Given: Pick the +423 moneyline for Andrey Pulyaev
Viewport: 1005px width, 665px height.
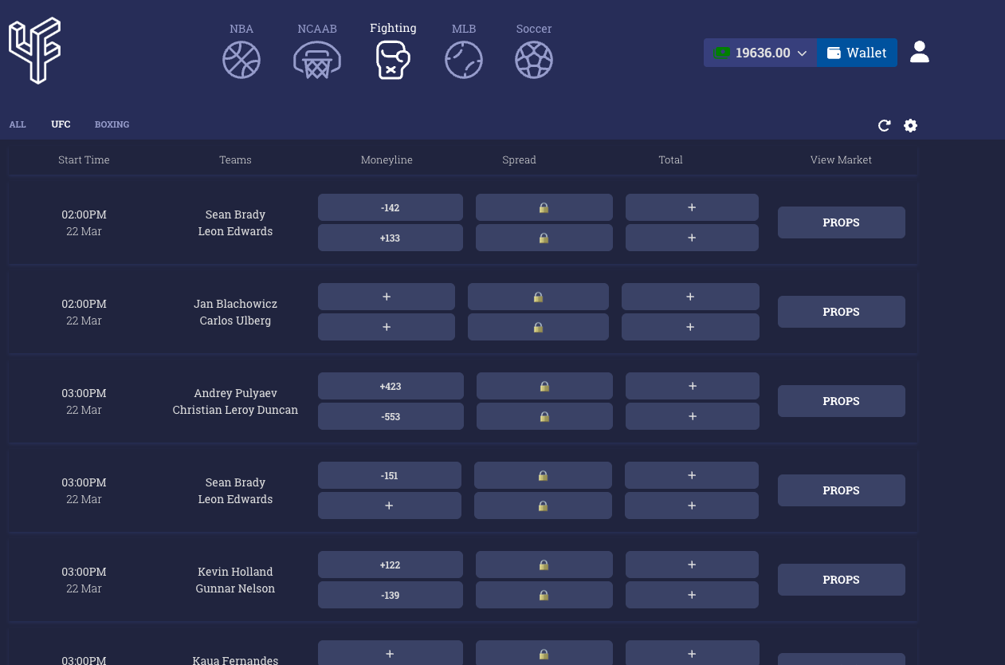Looking at the screenshot, I should [x=391, y=386].
